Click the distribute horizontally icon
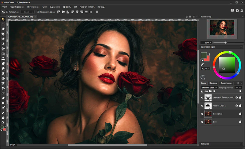Image resolution: width=245 pixels, height=149 pixels. pos(91,12)
